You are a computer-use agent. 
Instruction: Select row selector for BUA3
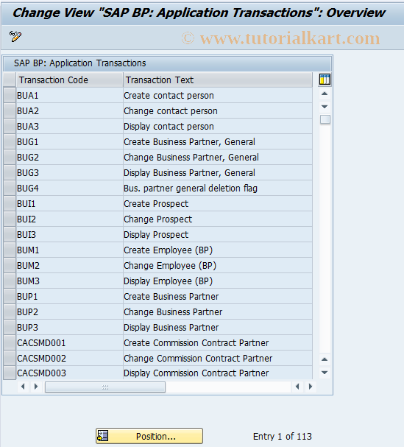point(10,126)
